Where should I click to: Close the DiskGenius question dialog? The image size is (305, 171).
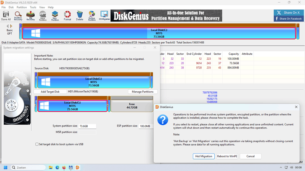(296, 107)
